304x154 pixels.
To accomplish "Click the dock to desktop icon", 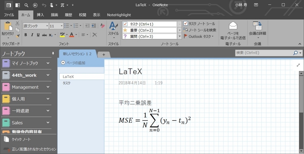I will pyautogui.click(x=18, y=5).
